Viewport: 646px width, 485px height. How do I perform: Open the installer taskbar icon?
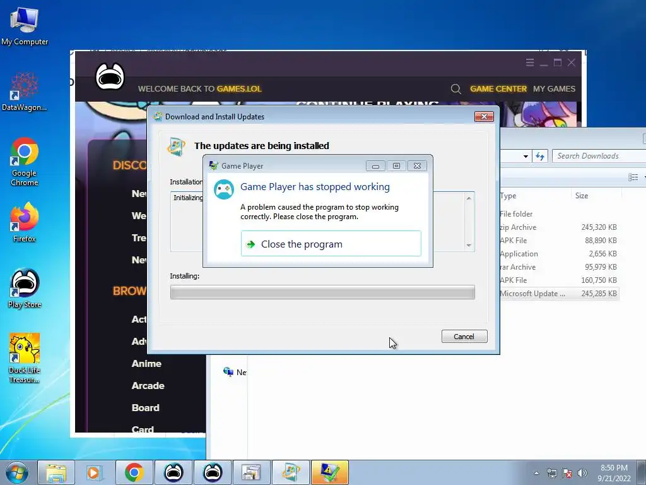[252, 472]
